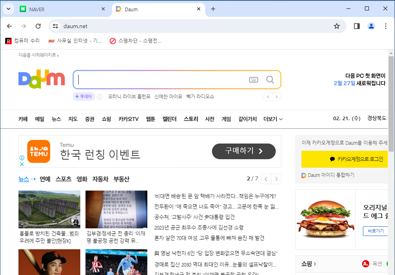Open the 지도 menu
The height and width of the screenshot is (275, 395).
tap(73, 119)
